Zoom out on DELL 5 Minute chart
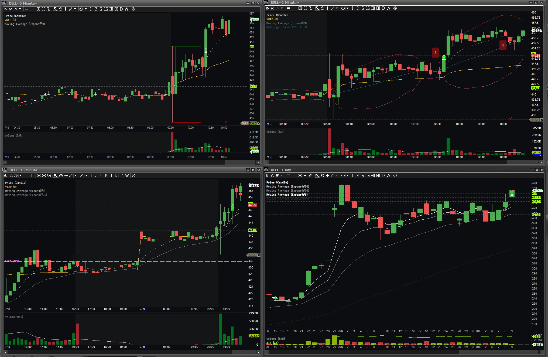The height and width of the screenshot is (357, 548). coord(43,9)
